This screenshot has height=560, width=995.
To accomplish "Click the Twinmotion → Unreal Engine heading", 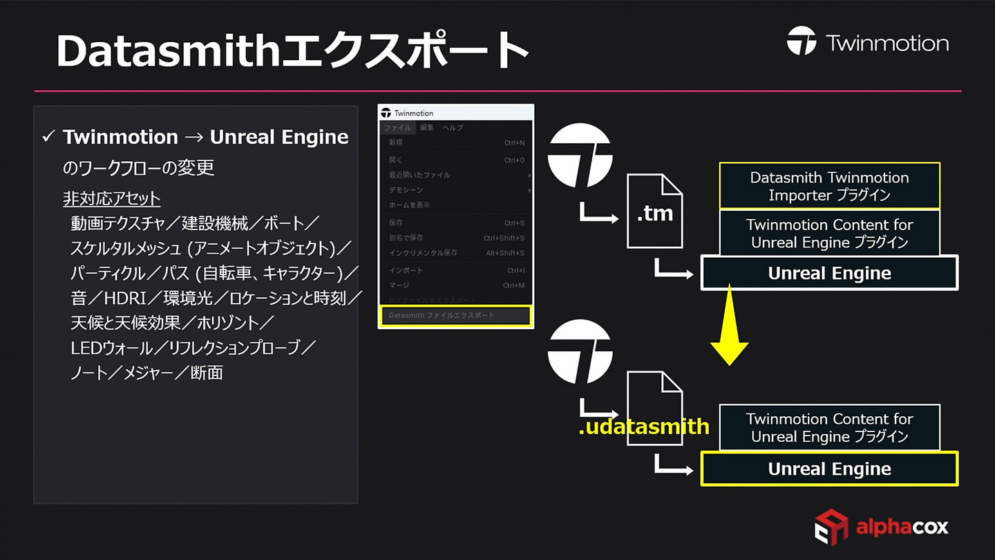I will point(205,137).
